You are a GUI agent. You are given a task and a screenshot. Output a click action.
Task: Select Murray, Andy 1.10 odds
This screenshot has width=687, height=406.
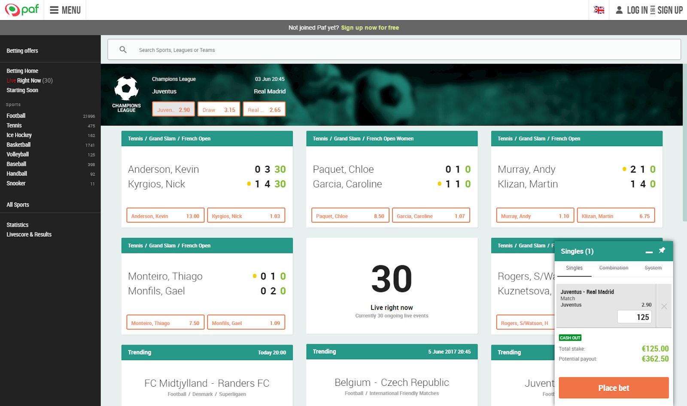pyautogui.click(x=535, y=216)
